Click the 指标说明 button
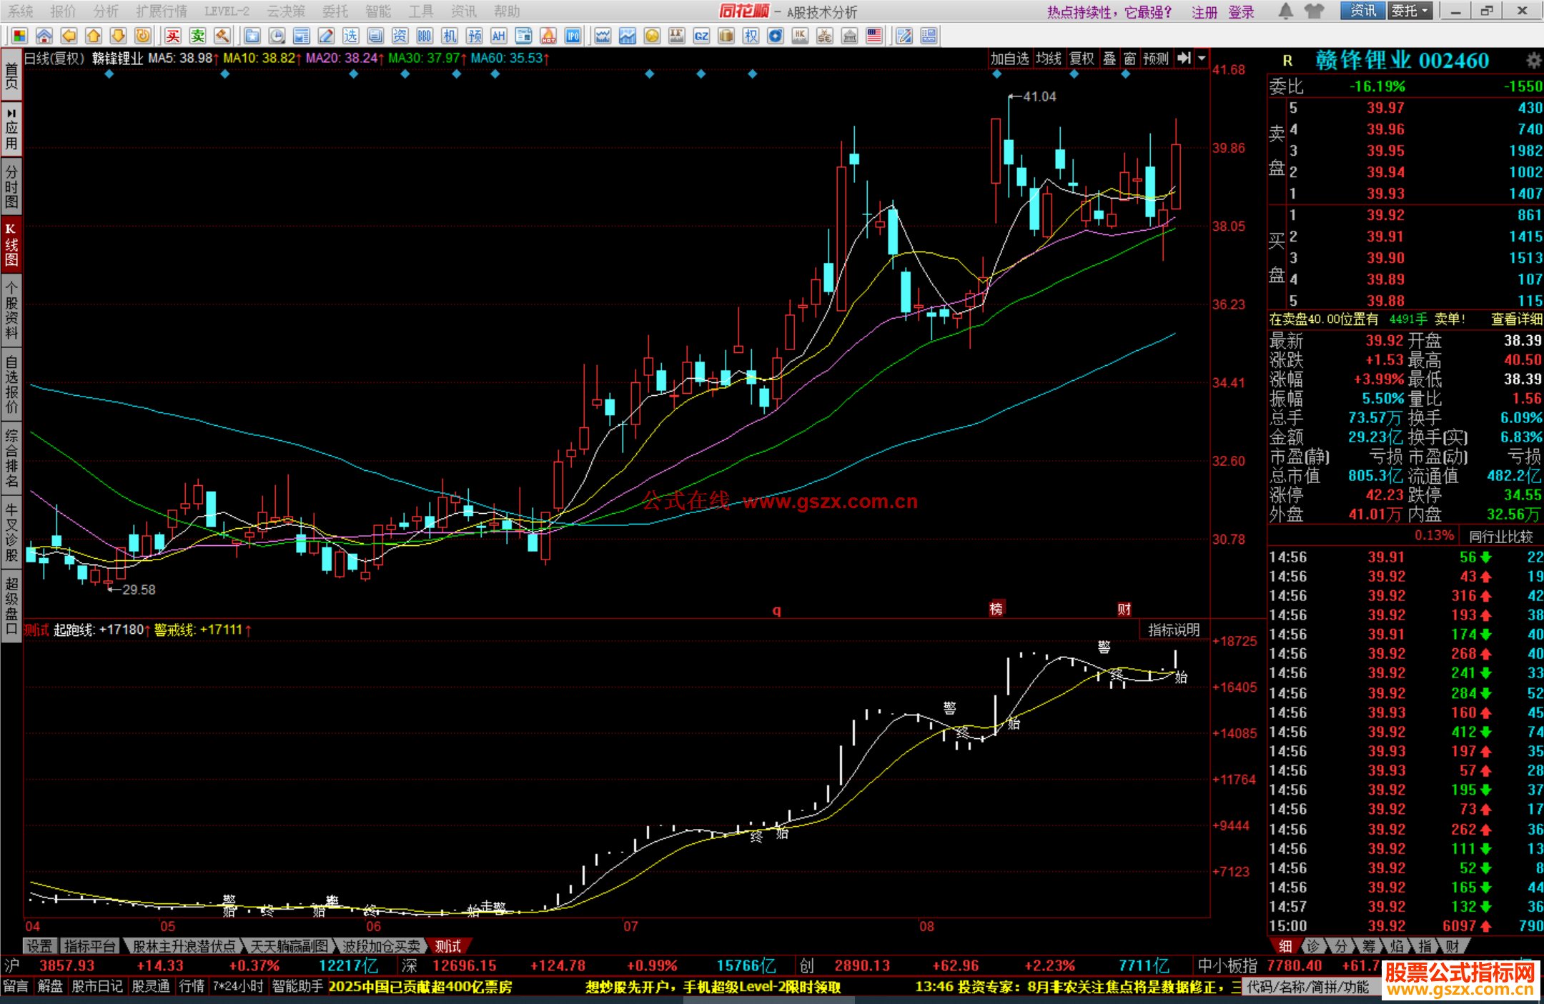This screenshot has width=1544, height=1004. [x=1174, y=630]
